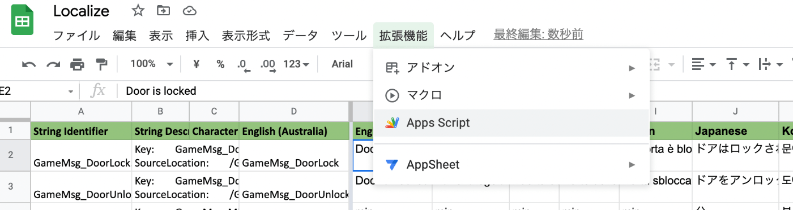This screenshot has height=210, width=793.
Task: Select column C header
Action: (x=214, y=112)
